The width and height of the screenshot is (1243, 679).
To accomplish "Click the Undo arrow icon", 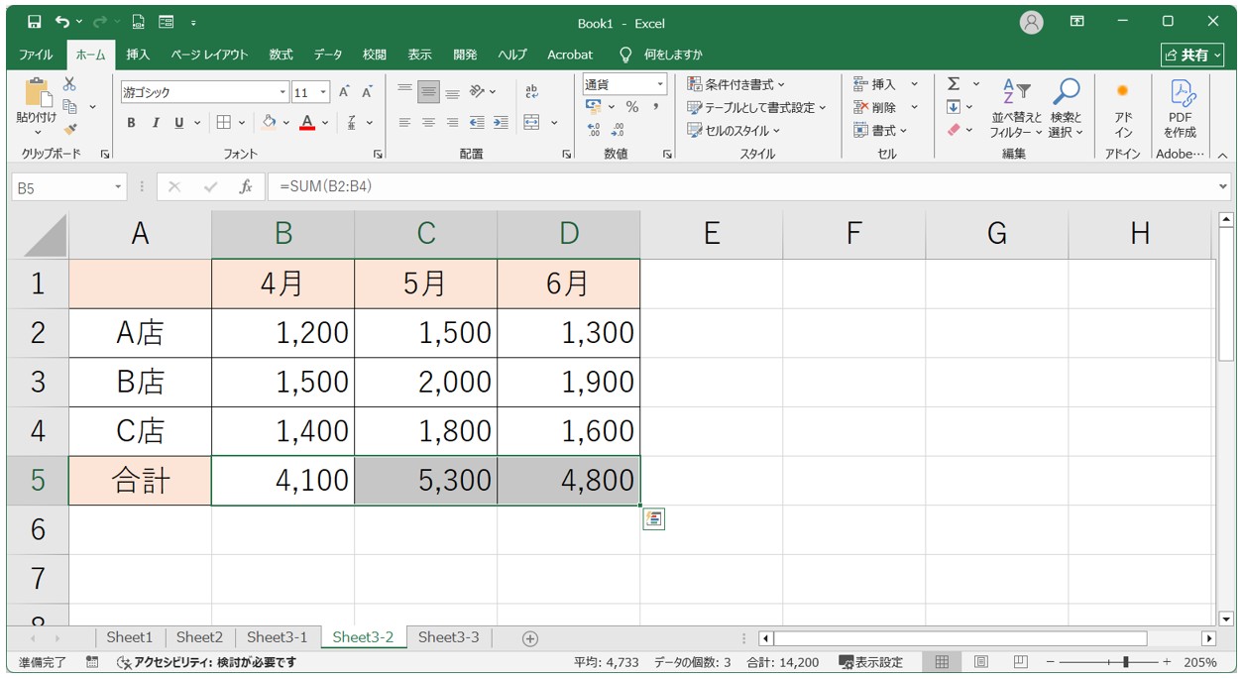I will pyautogui.click(x=63, y=22).
